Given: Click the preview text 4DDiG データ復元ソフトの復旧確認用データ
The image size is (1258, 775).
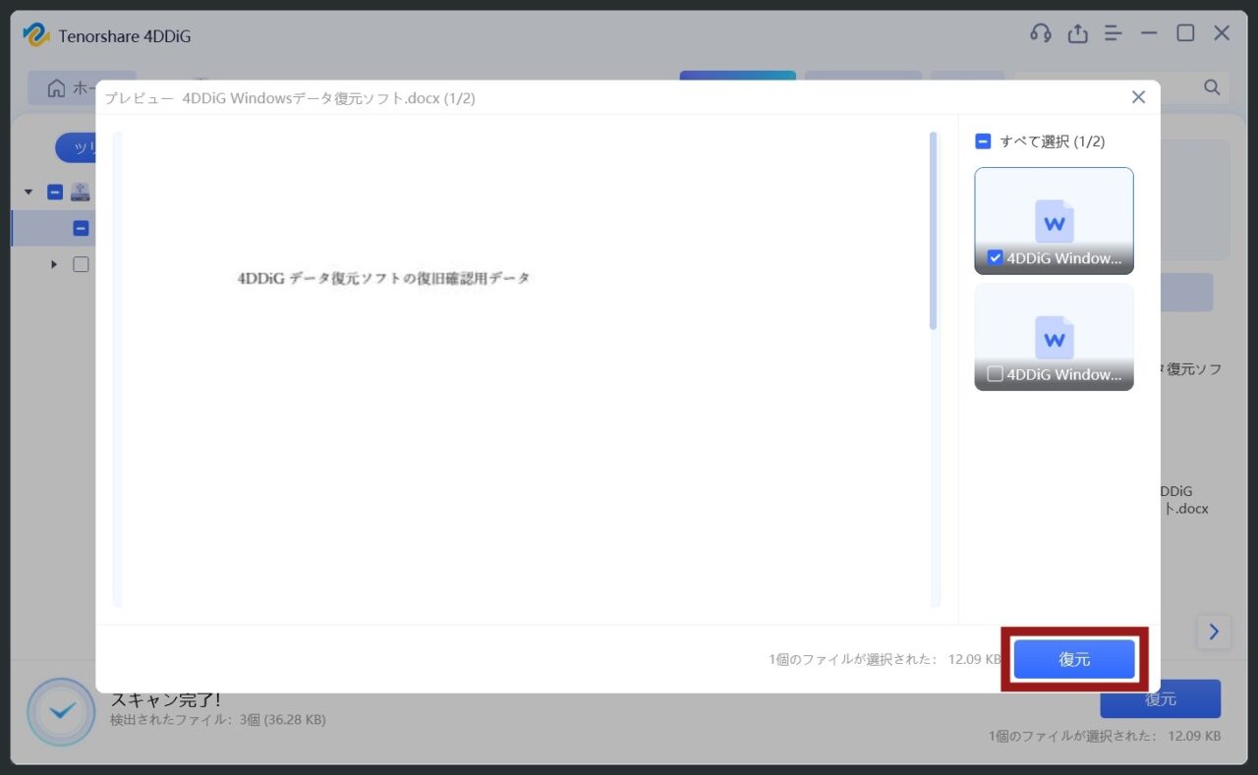Looking at the screenshot, I should tap(383, 278).
